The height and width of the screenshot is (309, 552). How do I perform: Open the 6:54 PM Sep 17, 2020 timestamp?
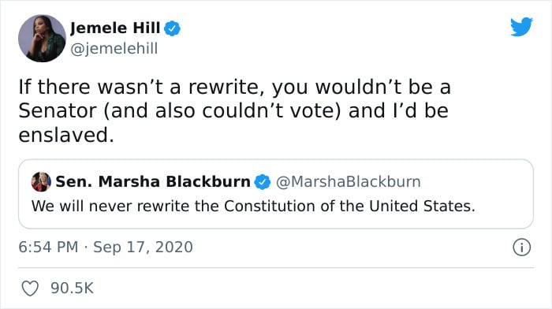(106, 247)
